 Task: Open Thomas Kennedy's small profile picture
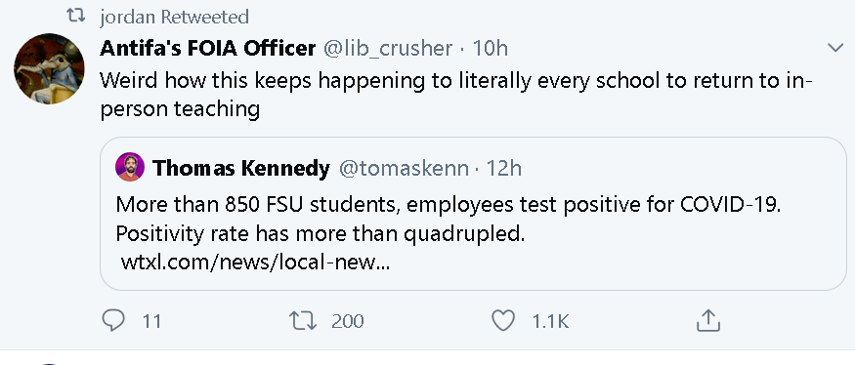click(130, 167)
